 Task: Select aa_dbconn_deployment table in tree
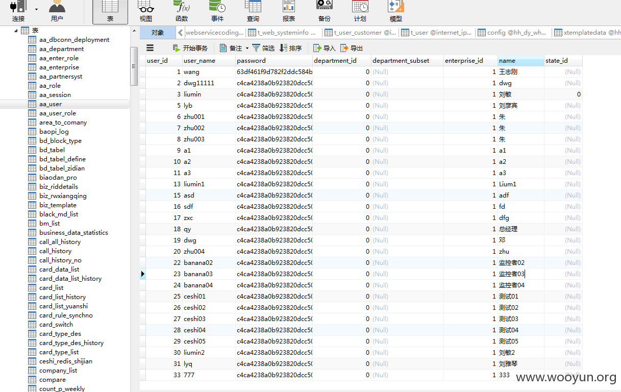click(74, 40)
